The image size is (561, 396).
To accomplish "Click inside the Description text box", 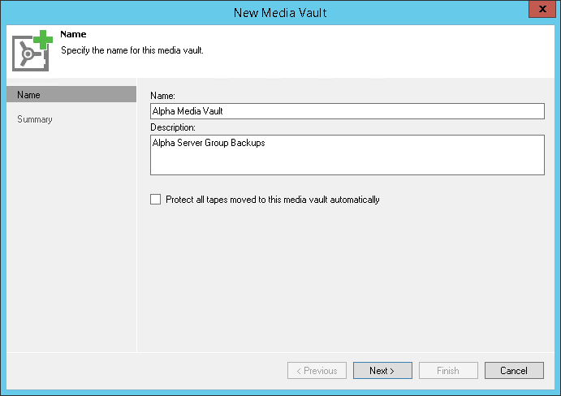I will [x=347, y=161].
